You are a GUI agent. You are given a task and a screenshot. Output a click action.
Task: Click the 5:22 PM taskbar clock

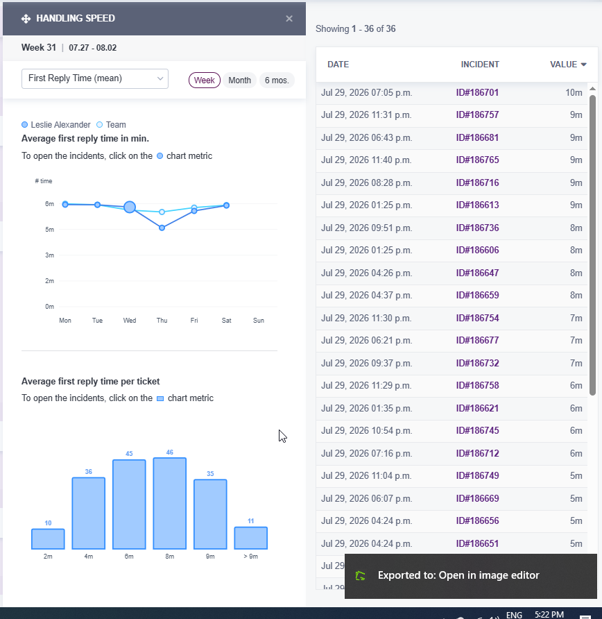click(x=549, y=615)
